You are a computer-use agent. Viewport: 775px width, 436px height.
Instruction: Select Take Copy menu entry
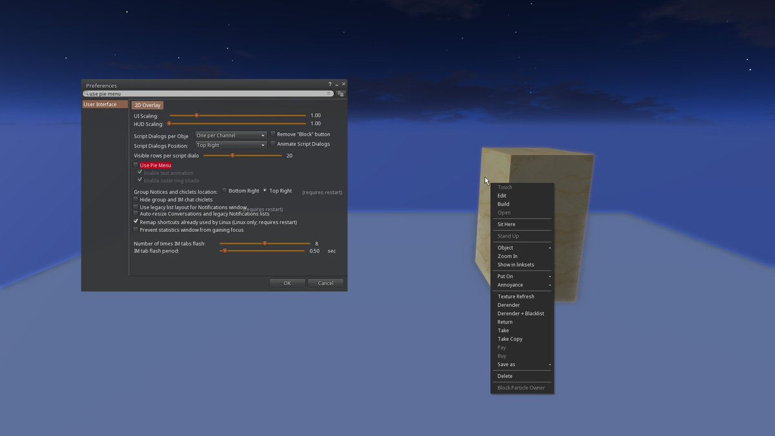click(x=522, y=338)
